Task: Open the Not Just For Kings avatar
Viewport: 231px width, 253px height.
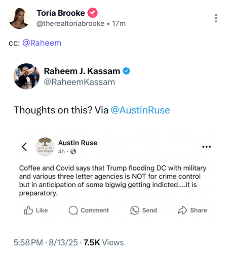Action: tap(45, 147)
